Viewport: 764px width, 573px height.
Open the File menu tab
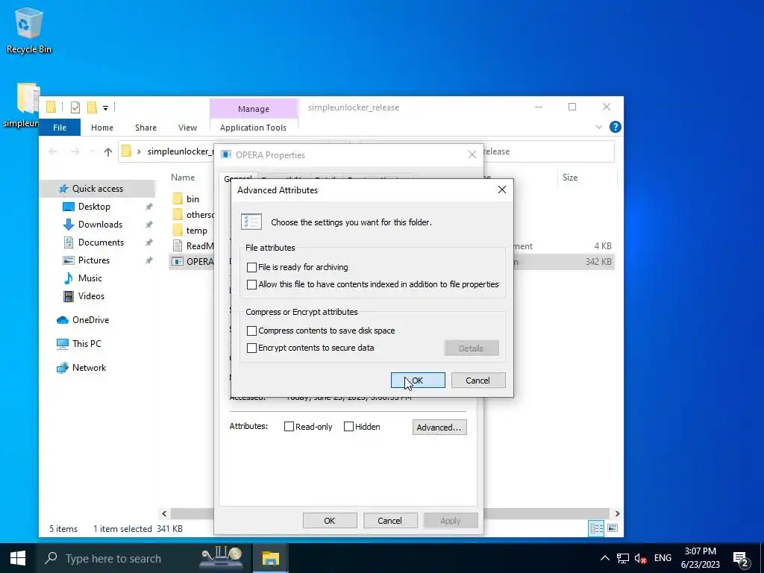coord(60,128)
